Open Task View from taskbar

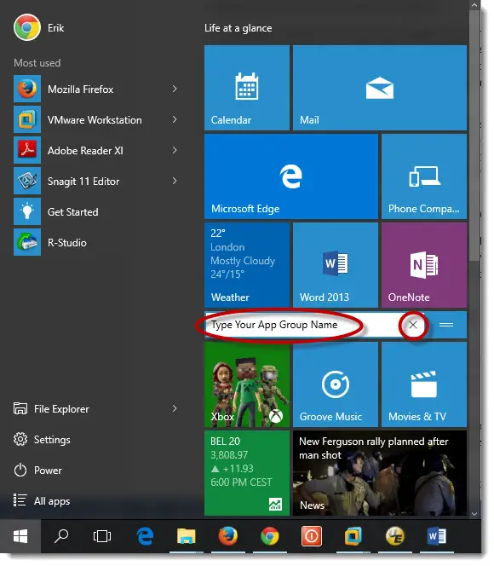pos(102,536)
